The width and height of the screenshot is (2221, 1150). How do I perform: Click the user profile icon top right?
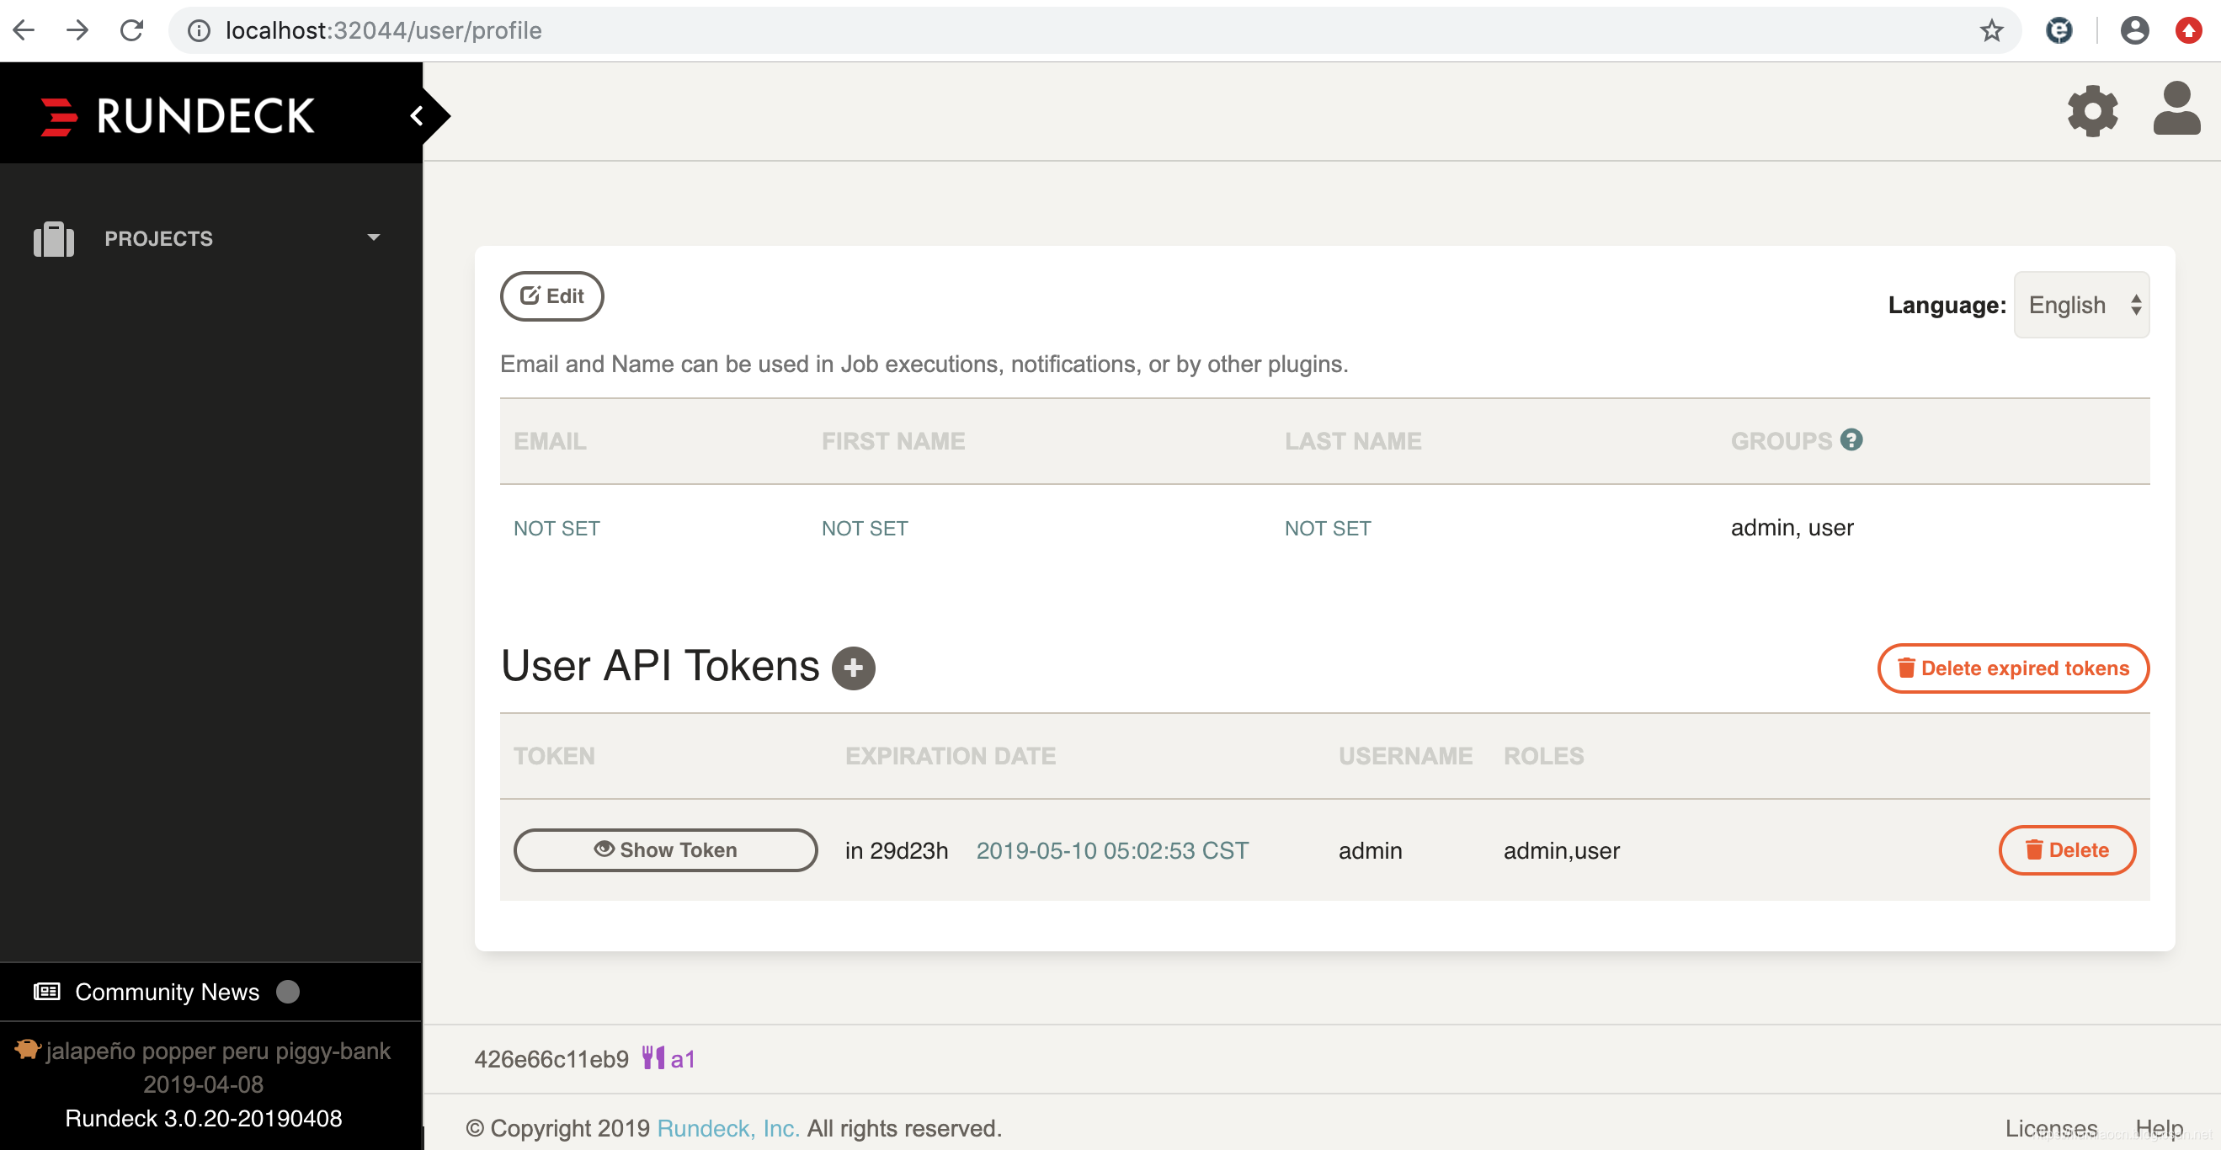click(2174, 111)
